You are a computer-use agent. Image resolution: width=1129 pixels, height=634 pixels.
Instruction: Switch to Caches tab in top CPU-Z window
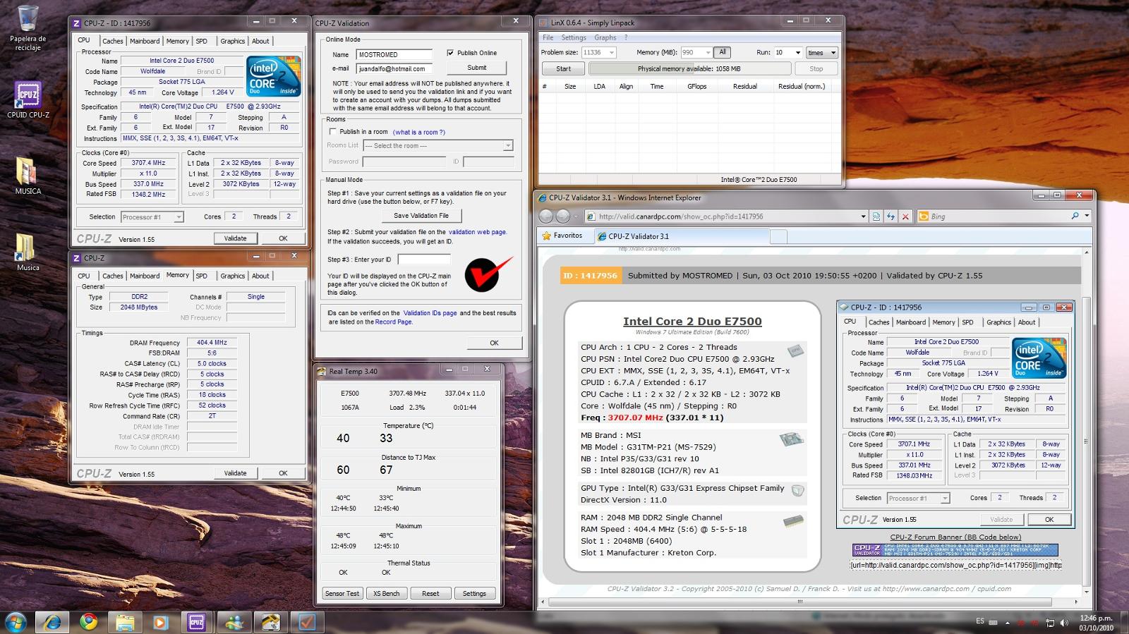[x=112, y=41]
